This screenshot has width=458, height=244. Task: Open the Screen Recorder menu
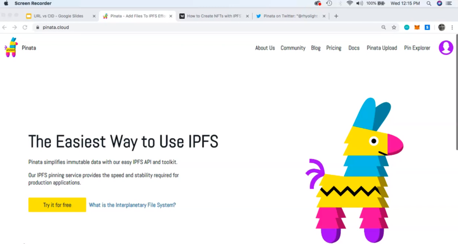[x=33, y=3]
